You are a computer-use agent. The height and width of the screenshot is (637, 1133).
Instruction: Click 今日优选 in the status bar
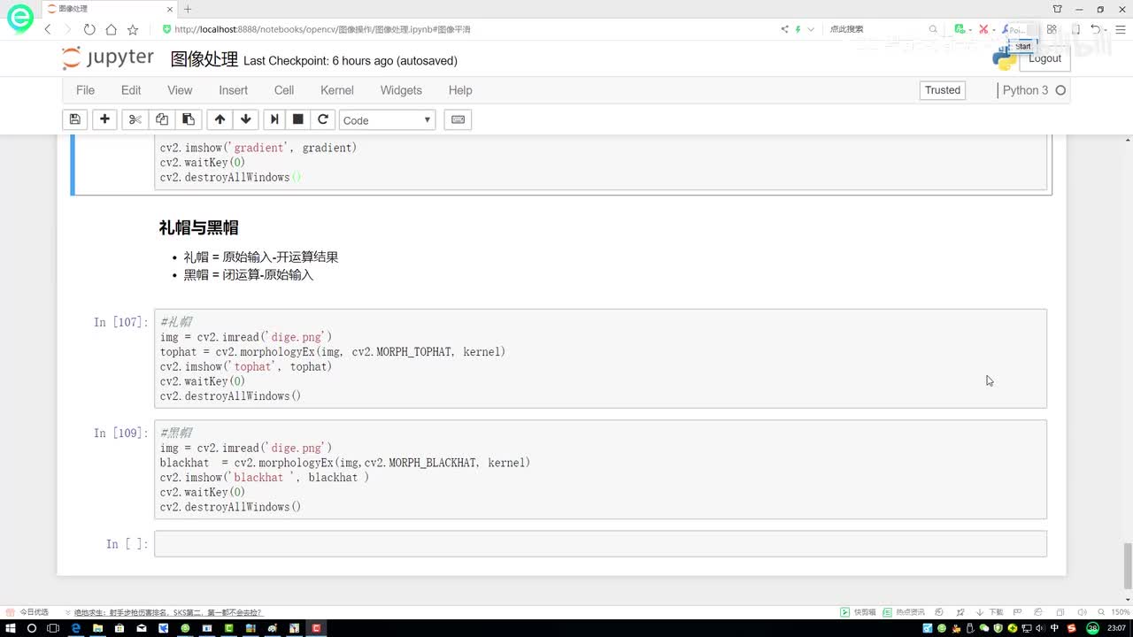point(35,612)
